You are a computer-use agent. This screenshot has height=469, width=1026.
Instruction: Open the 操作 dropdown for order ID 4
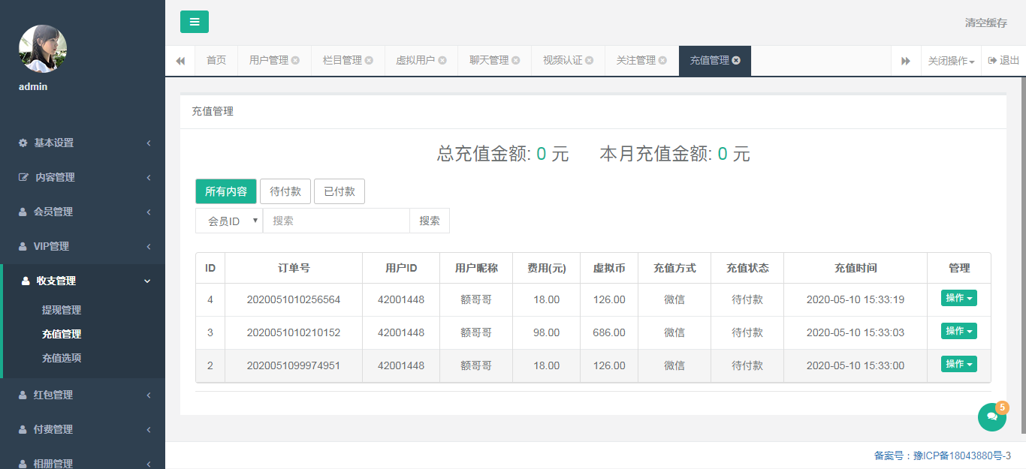click(x=958, y=299)
